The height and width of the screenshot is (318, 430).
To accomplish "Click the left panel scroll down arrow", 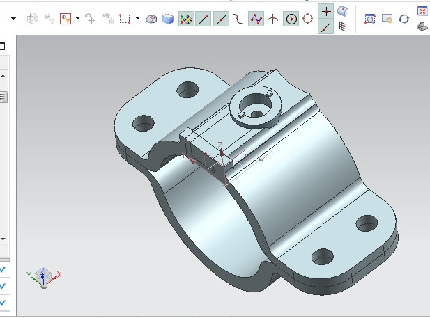I will [3, 239].
